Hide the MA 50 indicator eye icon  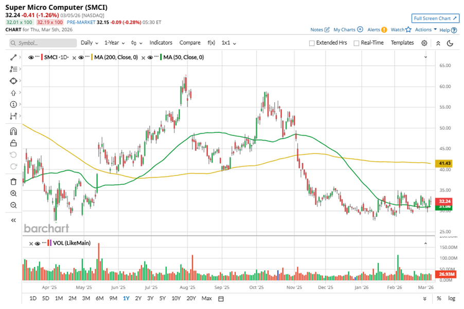tap(150, 57)
